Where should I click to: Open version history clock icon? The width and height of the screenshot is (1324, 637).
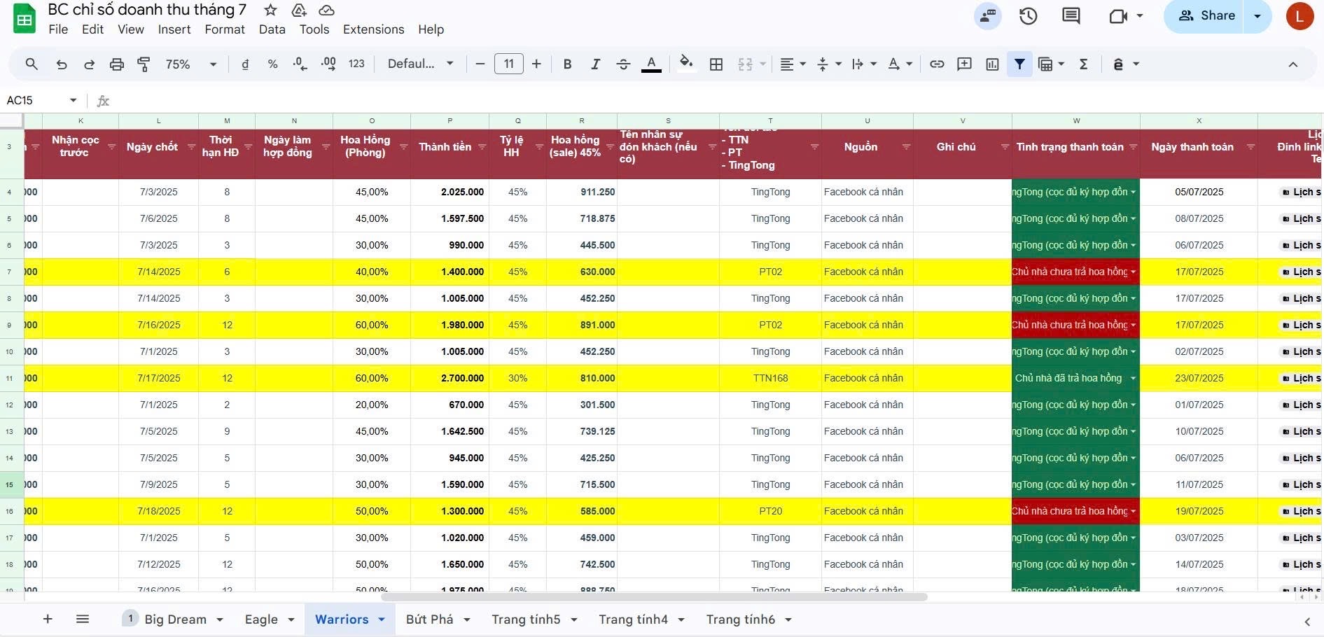click(x=1028, y=16)
